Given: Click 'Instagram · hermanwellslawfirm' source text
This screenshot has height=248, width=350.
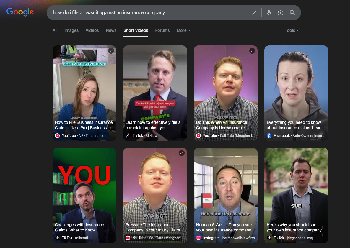Looking at the screenshot, I should (229, 238).
